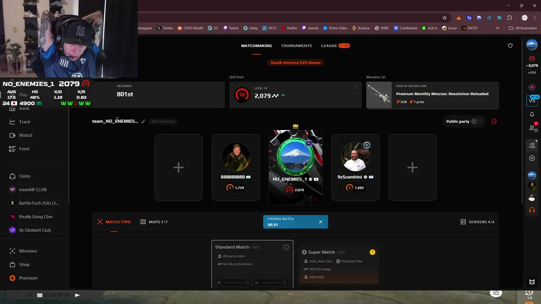Click South America 5V5 Queue label

tap(295, 62)
